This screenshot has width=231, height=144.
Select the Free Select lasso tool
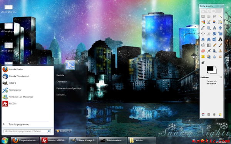(214, 16)
